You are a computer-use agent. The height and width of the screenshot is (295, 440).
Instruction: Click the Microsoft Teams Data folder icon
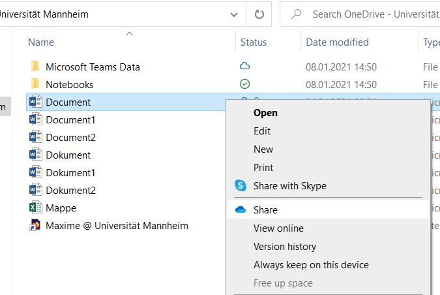pyautogui.click(x=35, y=67)
